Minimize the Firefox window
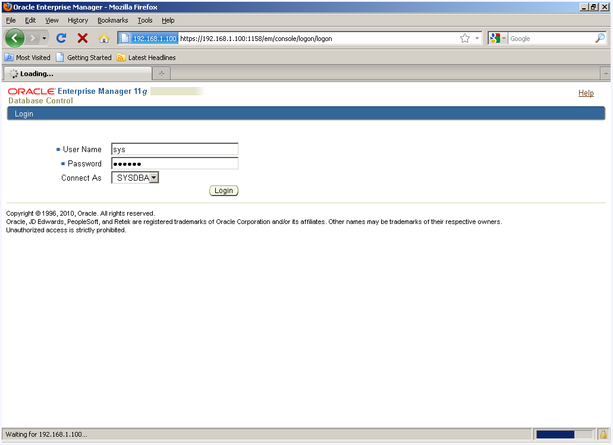Screen dimensions: 613x445 click(x=584, y=7)
